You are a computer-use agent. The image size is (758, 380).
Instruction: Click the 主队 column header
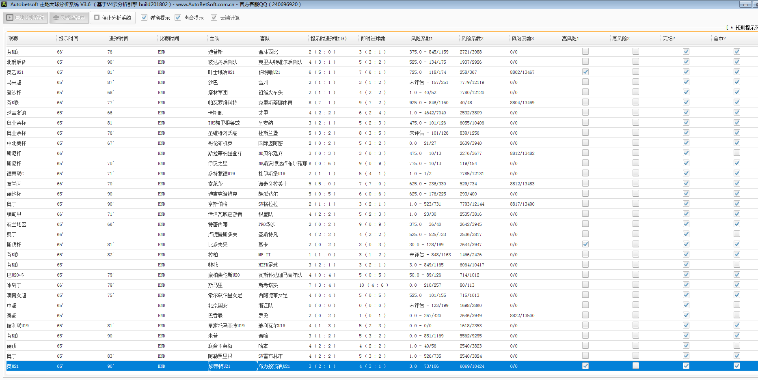(x=214, y=39)
